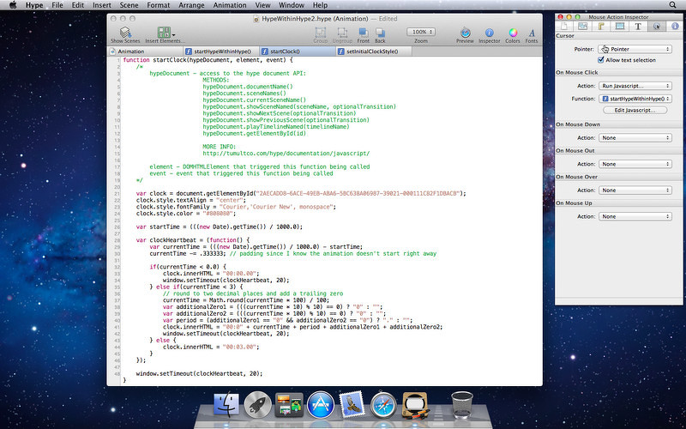Open the Help menu
The width and height of the screenshot is (686, 429).
tap(320, 5)
